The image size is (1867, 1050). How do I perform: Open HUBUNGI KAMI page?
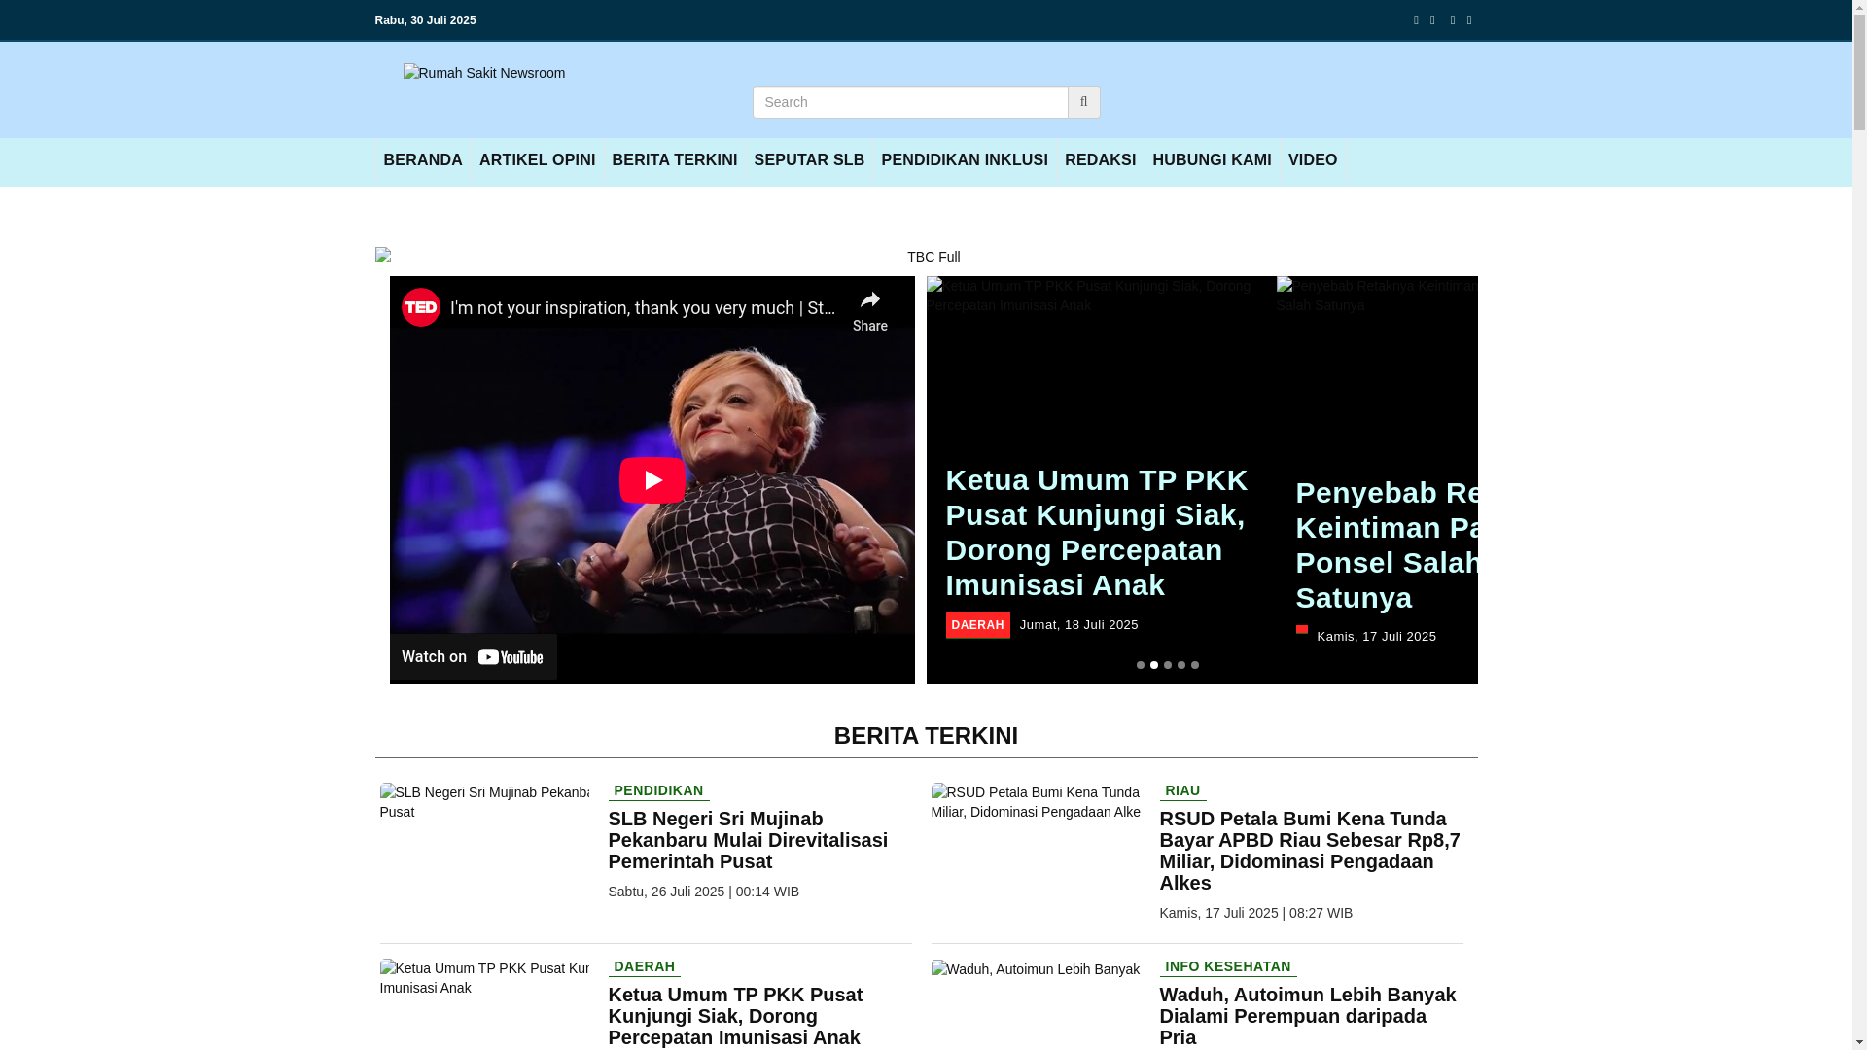point(1212,160)
